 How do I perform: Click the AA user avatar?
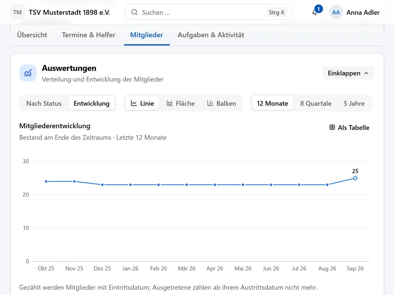[336, 12]
